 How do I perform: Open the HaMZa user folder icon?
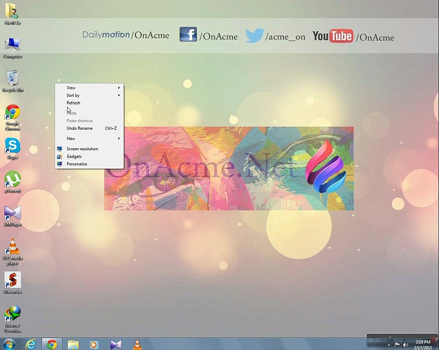[12, 14]
